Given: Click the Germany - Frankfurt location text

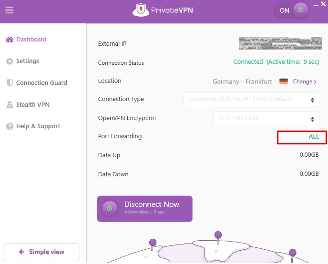Looking at the screenshot, I should click(242, 81).
